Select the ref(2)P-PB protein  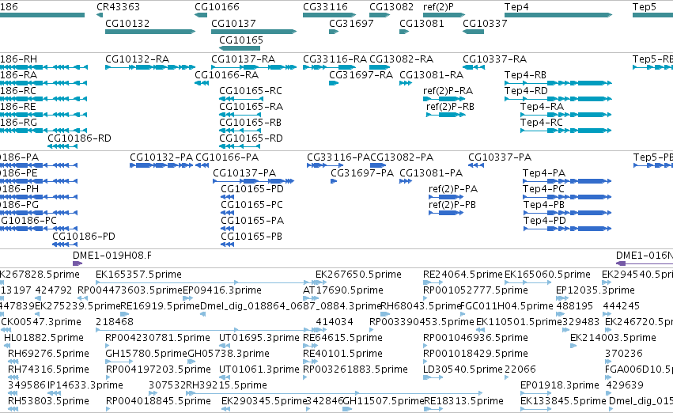coord(446,213)
